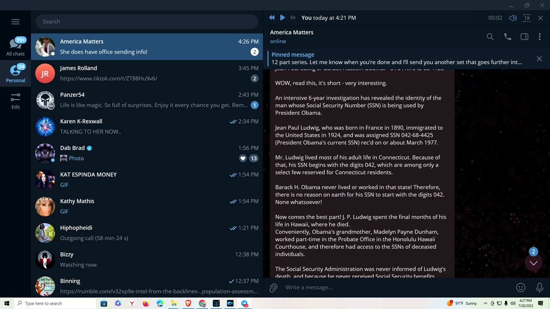Toggle the right info side panel
Viewport: 550px width, 309px height.
(524, 37)
